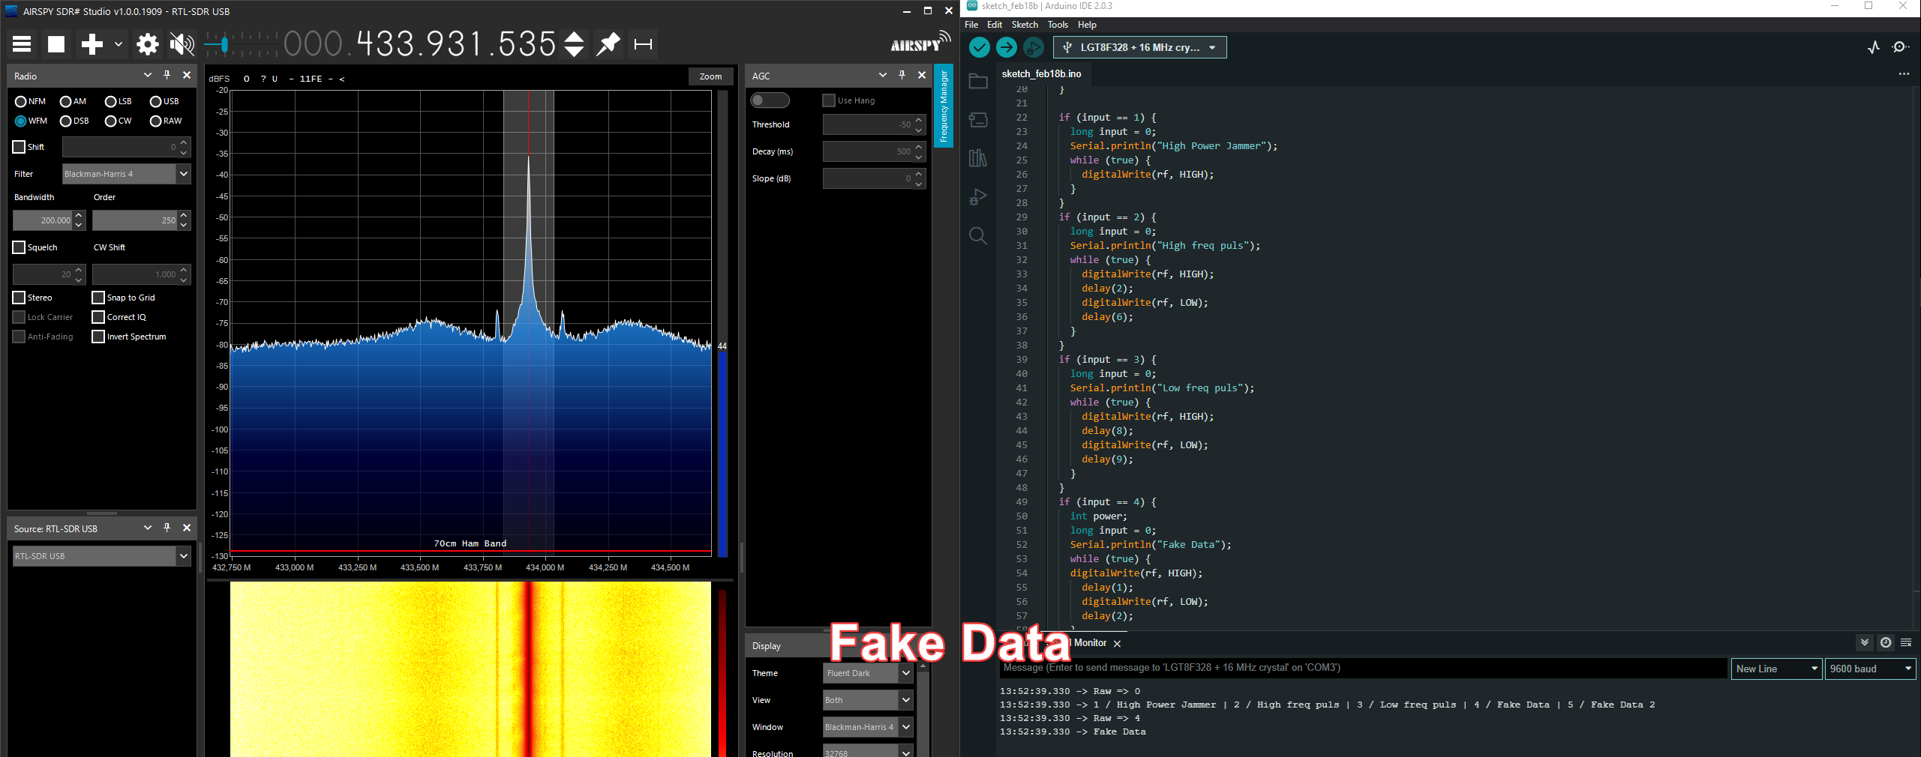Pin the AGC panel
Viewport: 1921px width, 757px height.
(x=902, y=76)
